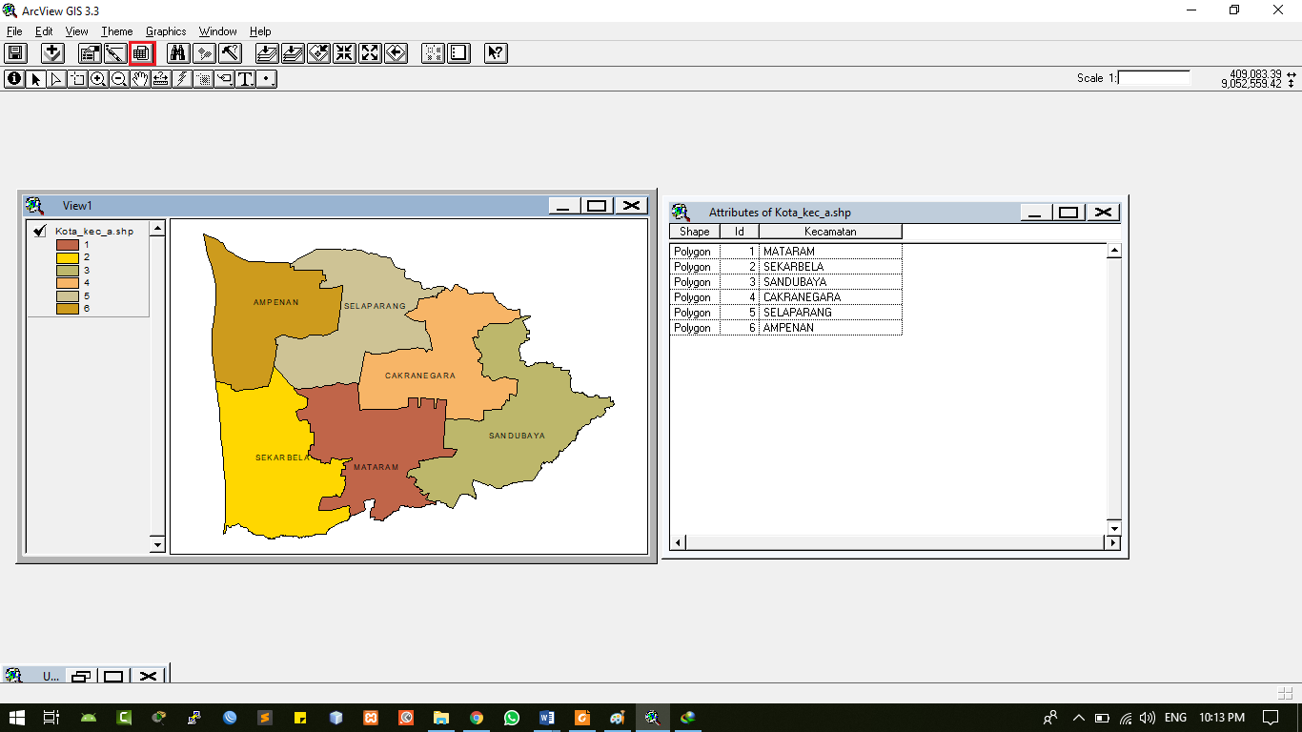Click the Kecamatan column header
This screenshot has height=732, width=1302.
pyautogui.click(x=830, y=232)
